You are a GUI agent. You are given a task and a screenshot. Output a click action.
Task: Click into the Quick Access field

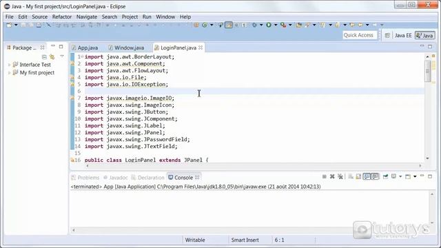359,35
